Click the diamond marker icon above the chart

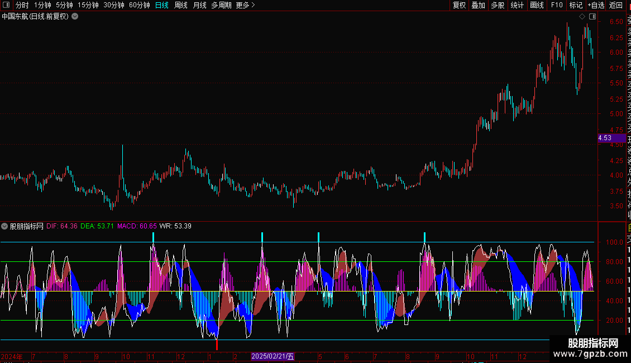582,17
